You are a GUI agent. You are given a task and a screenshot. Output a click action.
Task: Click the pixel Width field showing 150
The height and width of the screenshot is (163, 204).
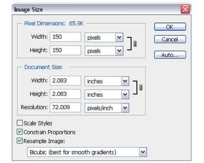[65, 37]
